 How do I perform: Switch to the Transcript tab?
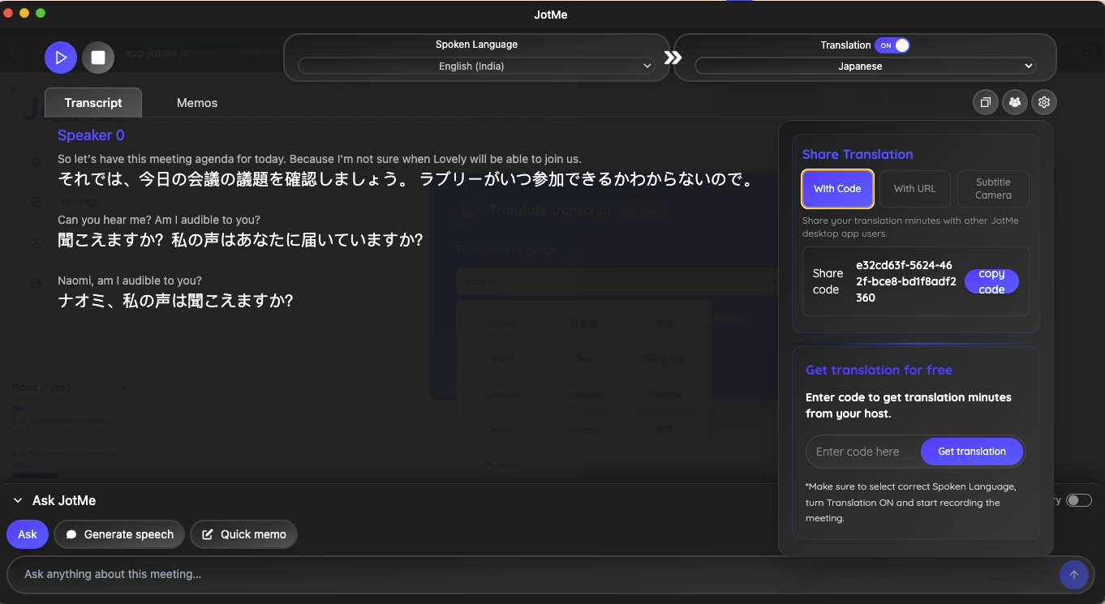pyautogui.click(x=93, y=103)
